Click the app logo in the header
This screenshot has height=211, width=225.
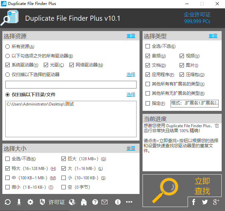pyautogui.click(x=10, y=18)
